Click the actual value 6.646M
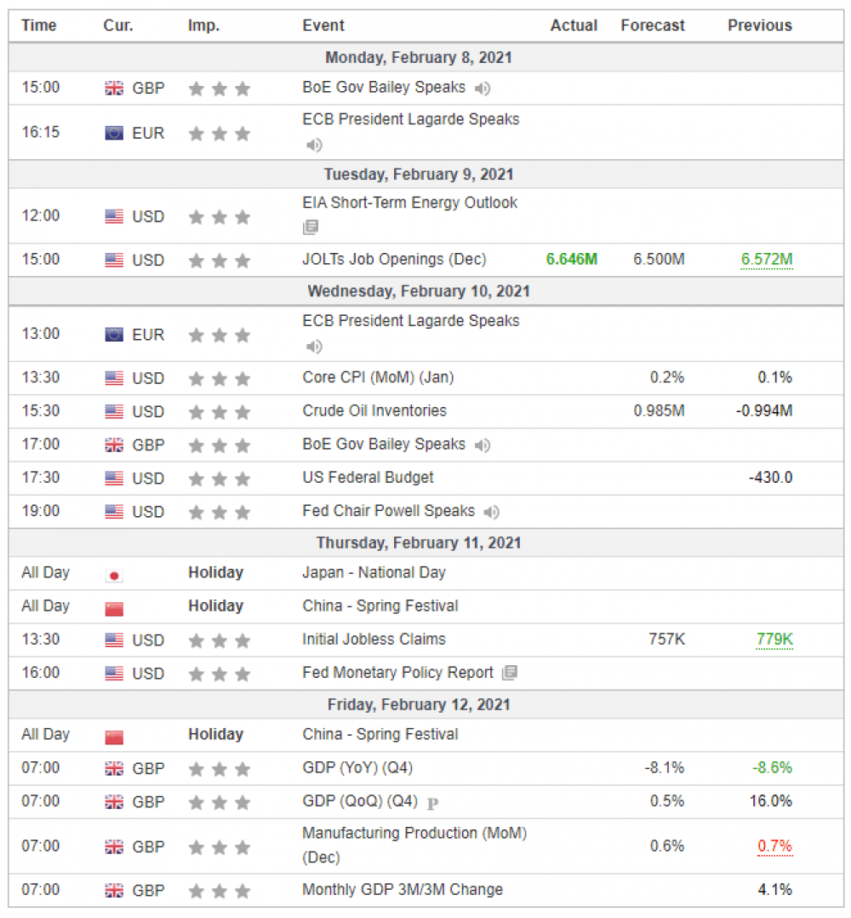The image size is (851, 918). [571, 260]
